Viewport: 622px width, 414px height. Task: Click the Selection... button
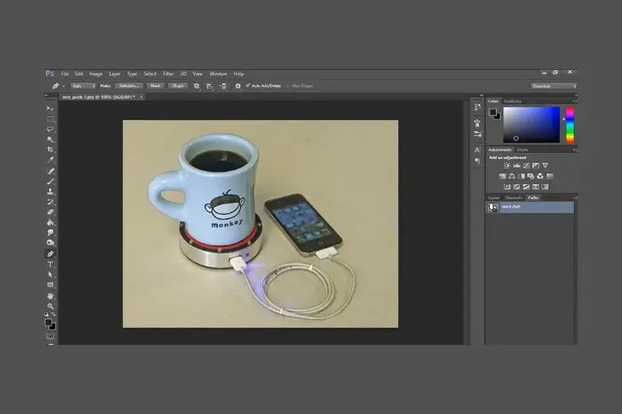129,85
